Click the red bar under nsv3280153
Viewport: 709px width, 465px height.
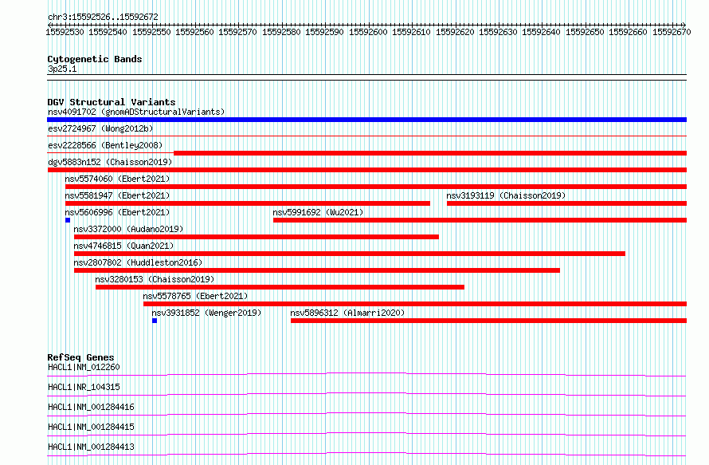click(x=280, y=287)
